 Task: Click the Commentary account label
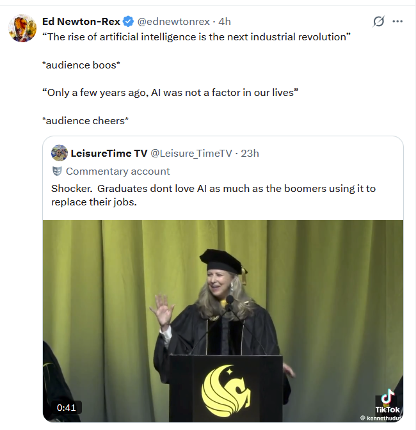click(118, 171)
